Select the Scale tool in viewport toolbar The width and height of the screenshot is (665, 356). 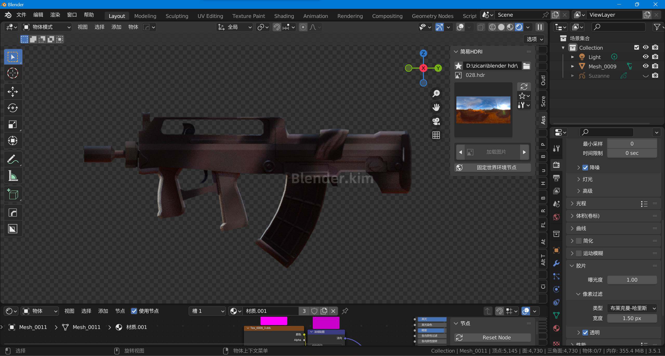pos(13,124)
